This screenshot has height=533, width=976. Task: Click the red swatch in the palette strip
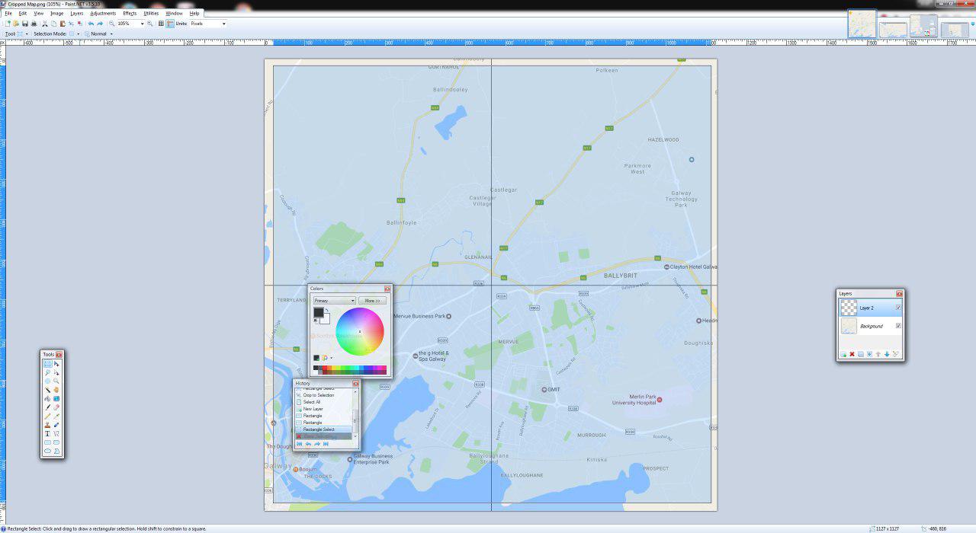325,368
